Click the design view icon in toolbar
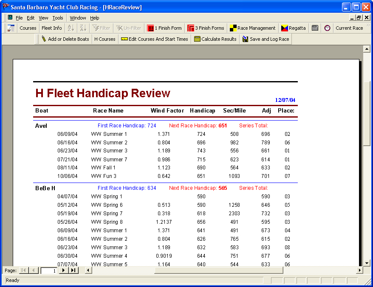373x287 pixels. pos(11,28)
